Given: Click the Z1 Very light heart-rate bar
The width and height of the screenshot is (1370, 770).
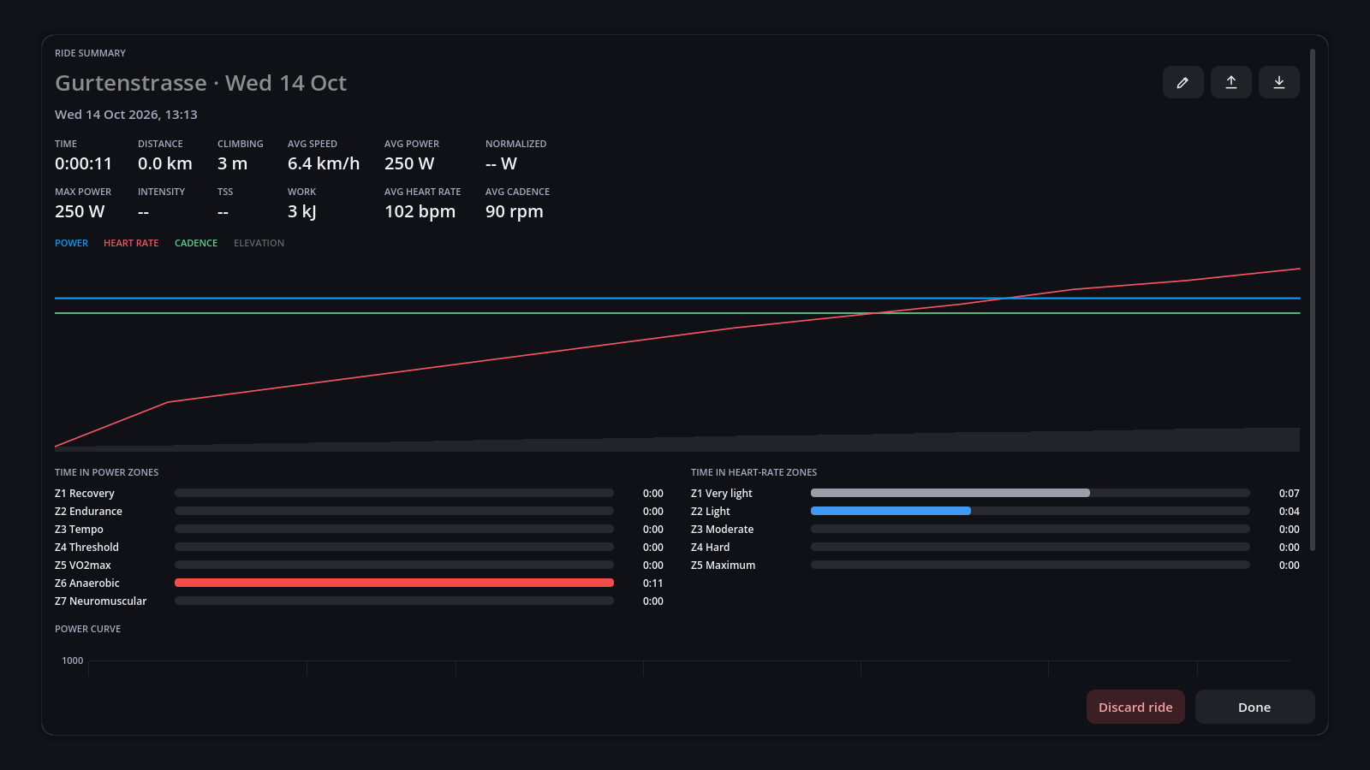Looking at the screenshot, I should pyautogui.click(x=950, y=493).
